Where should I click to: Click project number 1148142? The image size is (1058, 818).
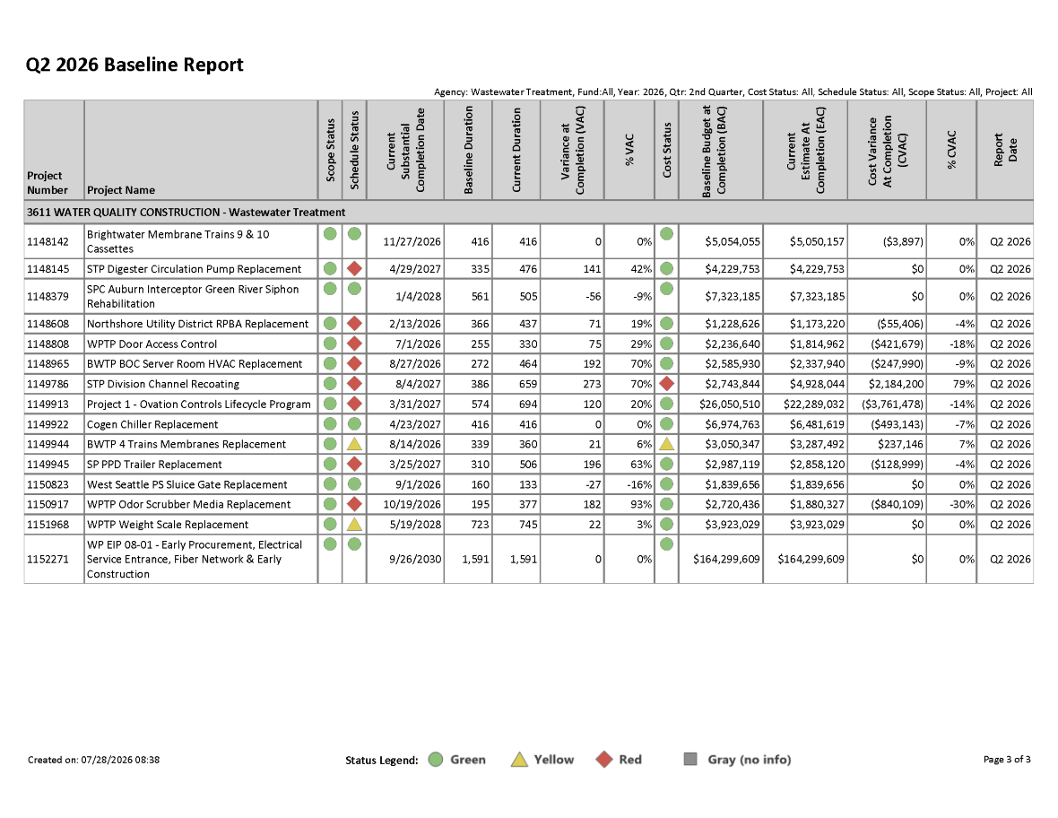click(48, 241)
